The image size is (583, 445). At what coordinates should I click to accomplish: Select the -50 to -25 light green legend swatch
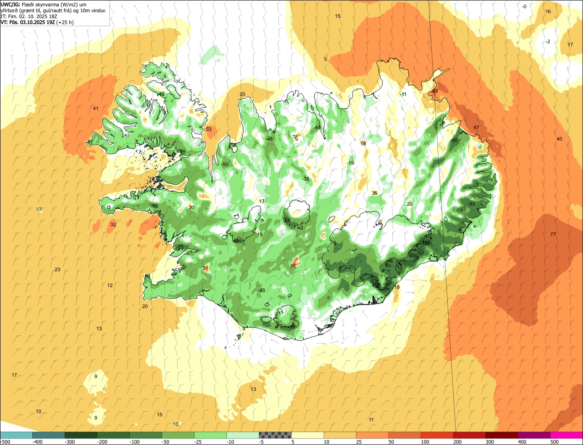click(x=178, y=435)
